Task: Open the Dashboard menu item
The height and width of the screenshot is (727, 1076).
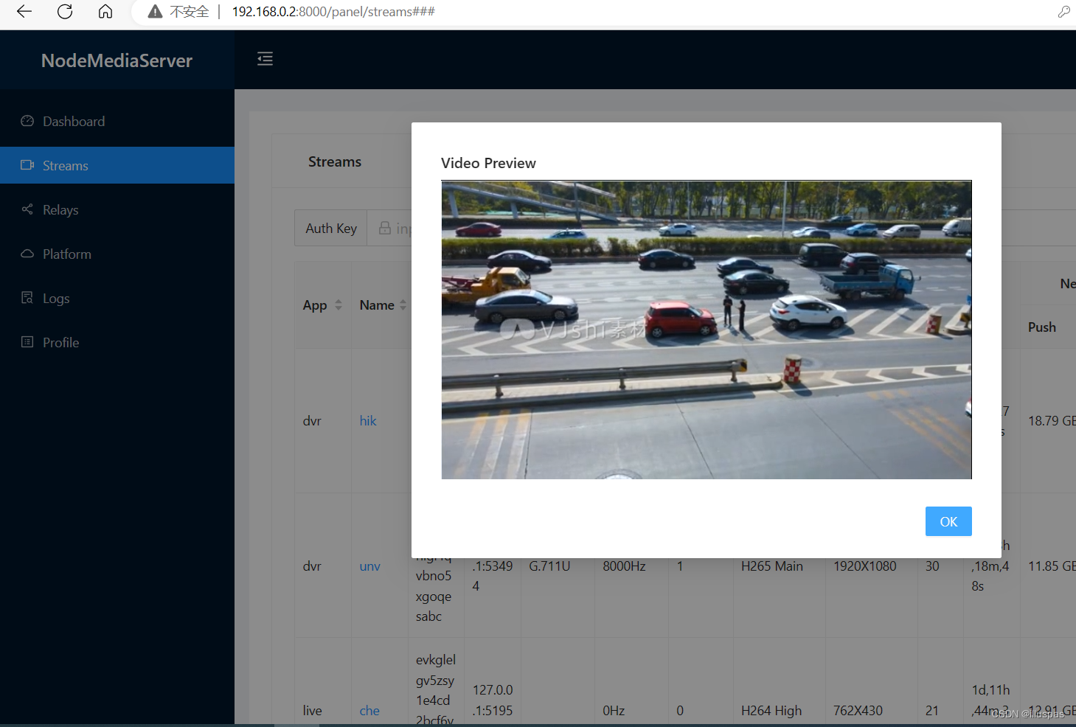Action: [117, 121]
